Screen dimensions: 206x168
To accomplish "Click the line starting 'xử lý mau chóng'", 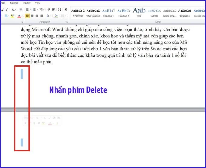I will [102, 36].
